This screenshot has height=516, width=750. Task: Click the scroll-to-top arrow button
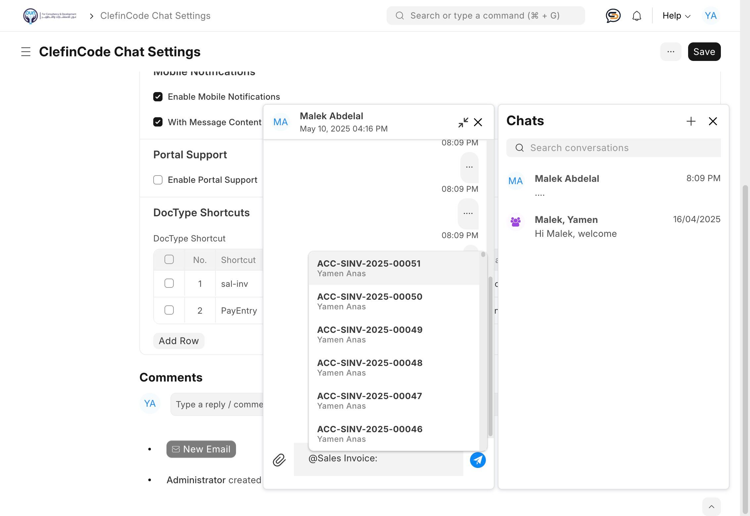[x=711, y=506]
